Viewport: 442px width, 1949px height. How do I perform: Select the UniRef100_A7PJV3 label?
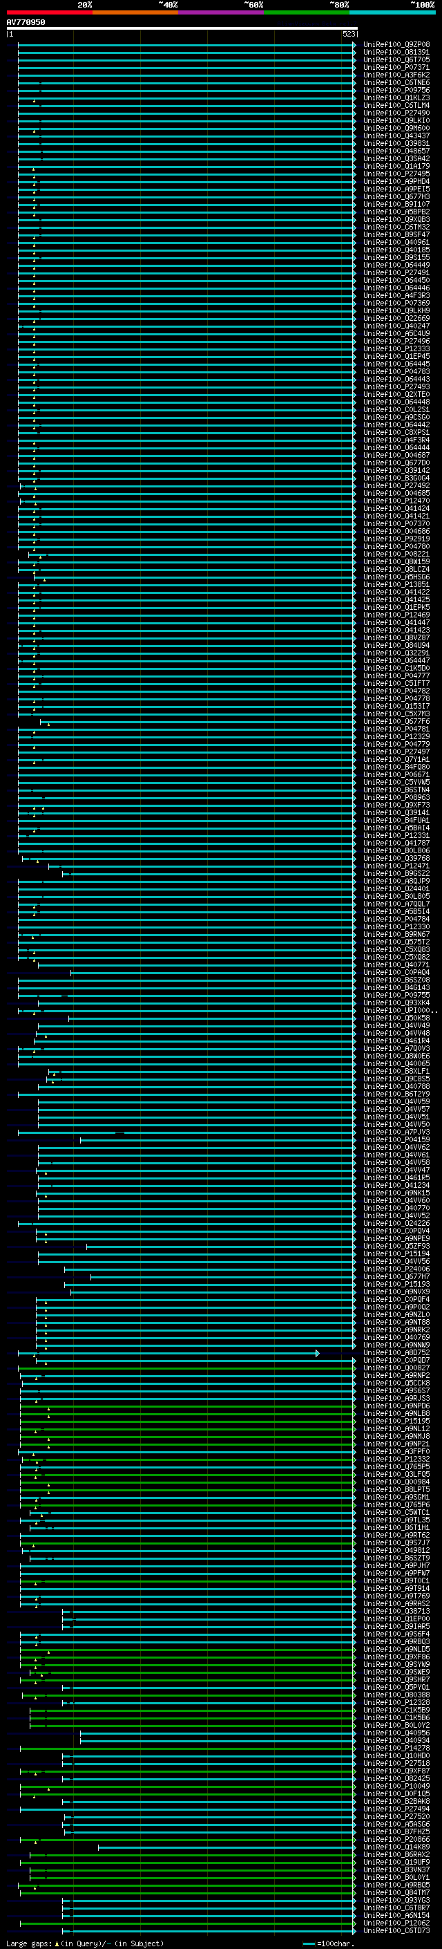coord(396,1132)
